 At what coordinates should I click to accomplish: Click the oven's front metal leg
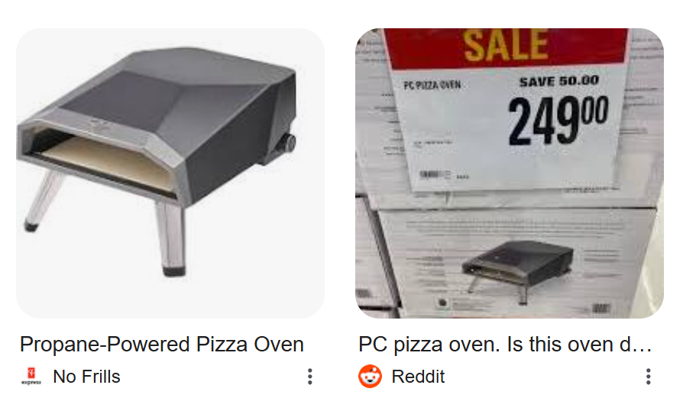(x=171, y=238)
